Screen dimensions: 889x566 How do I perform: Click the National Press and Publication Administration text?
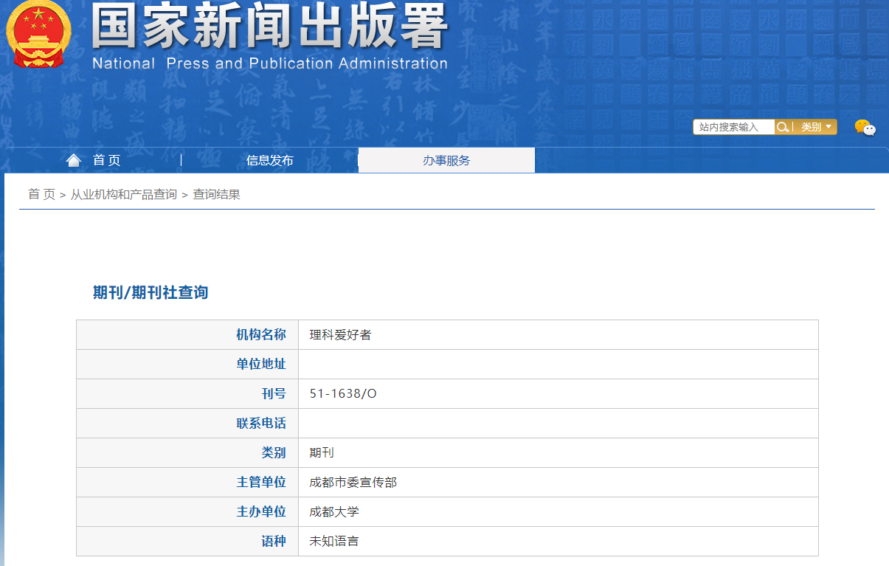click(x=270, y=63)
